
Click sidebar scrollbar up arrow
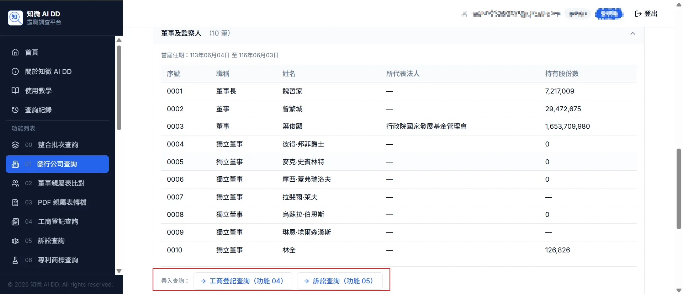[x=119, y=40]
